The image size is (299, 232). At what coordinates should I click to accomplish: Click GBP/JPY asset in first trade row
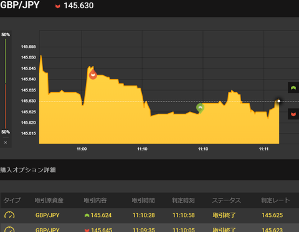(x=47, y=215)
